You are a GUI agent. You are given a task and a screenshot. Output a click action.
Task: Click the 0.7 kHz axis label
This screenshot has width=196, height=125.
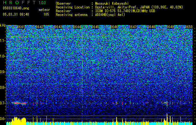pos(2,103)
